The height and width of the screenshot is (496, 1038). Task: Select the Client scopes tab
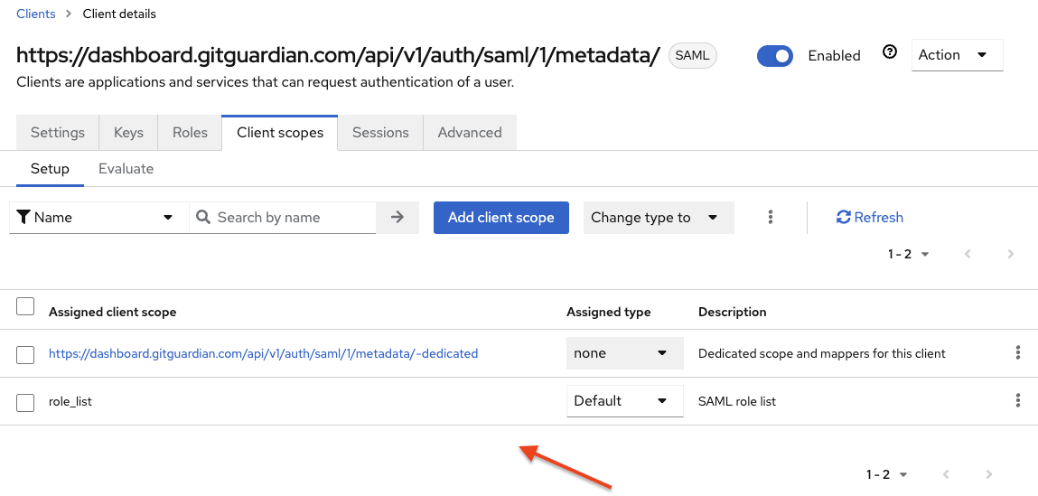[x=280, y=133]
